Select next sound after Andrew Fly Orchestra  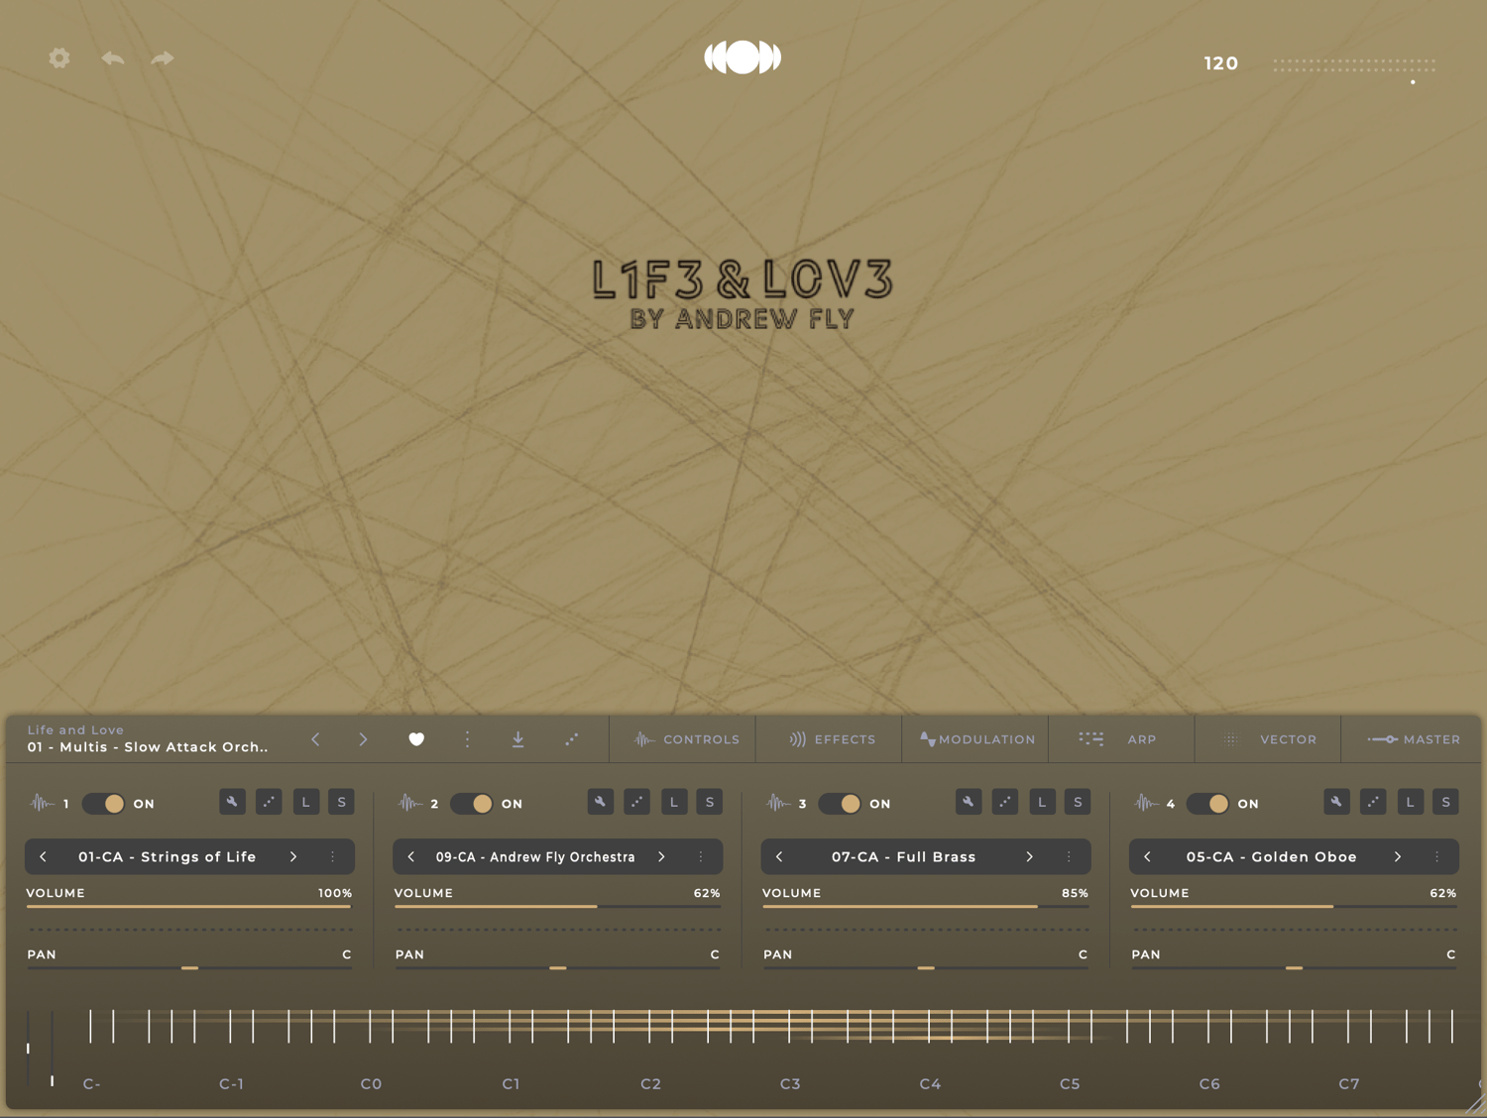pyautogui.click(x=661, y=856)
